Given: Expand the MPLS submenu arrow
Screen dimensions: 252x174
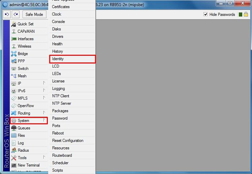Looking at the screenshot, I should (x=44, y=98).
